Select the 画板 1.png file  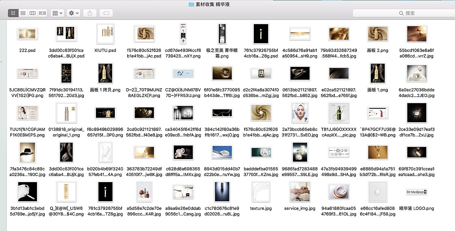coord(378,73)
